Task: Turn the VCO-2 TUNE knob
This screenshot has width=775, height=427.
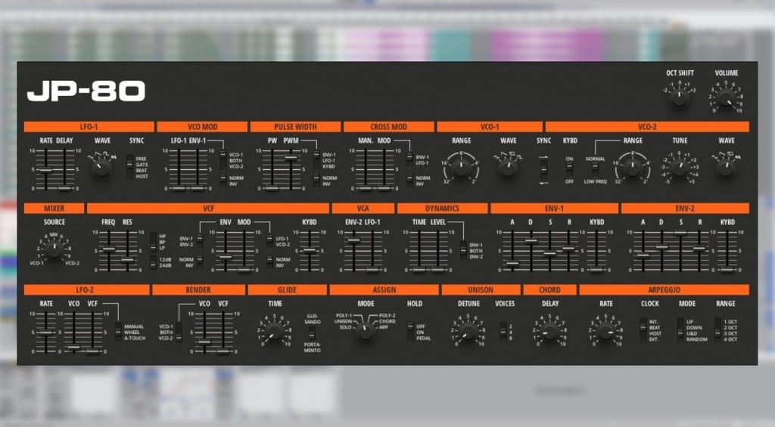Action: point(679,169)
